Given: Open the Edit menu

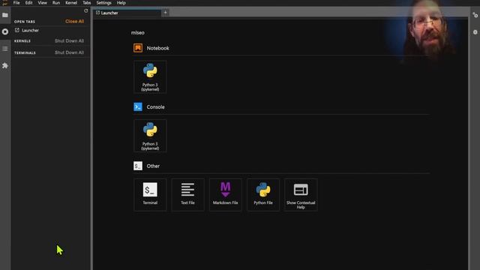Looking at the screenshot, I should pyautogui.click(x=28, y=3).
